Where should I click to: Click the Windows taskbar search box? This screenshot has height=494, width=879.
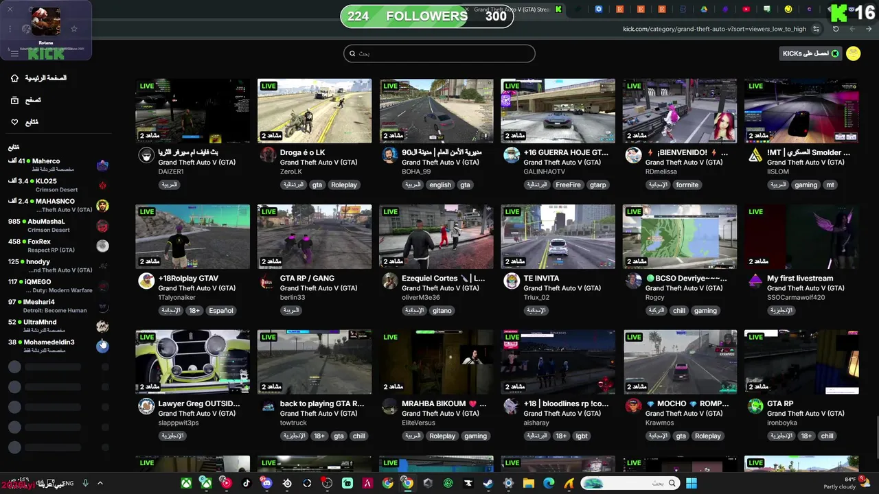tap(630, 483)
